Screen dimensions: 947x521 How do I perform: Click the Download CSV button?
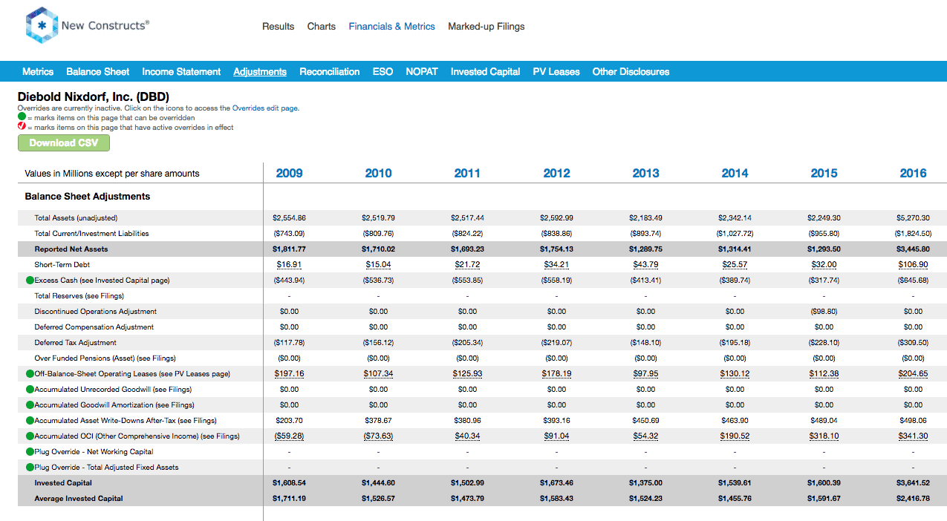pos(64,143)
